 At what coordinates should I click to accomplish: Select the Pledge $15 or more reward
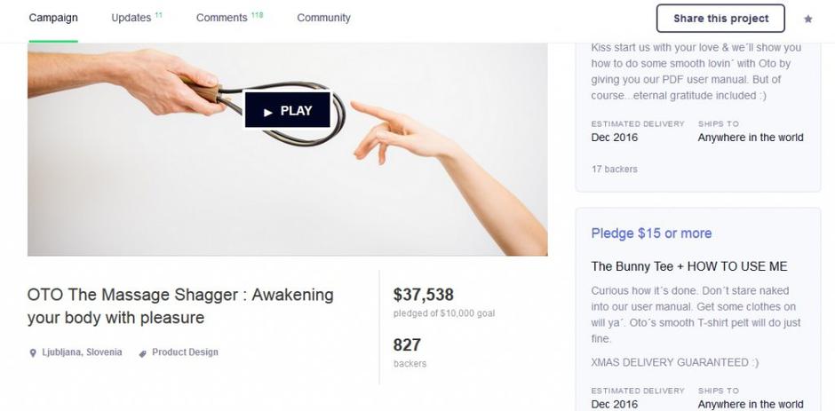[x=651, y=233]
